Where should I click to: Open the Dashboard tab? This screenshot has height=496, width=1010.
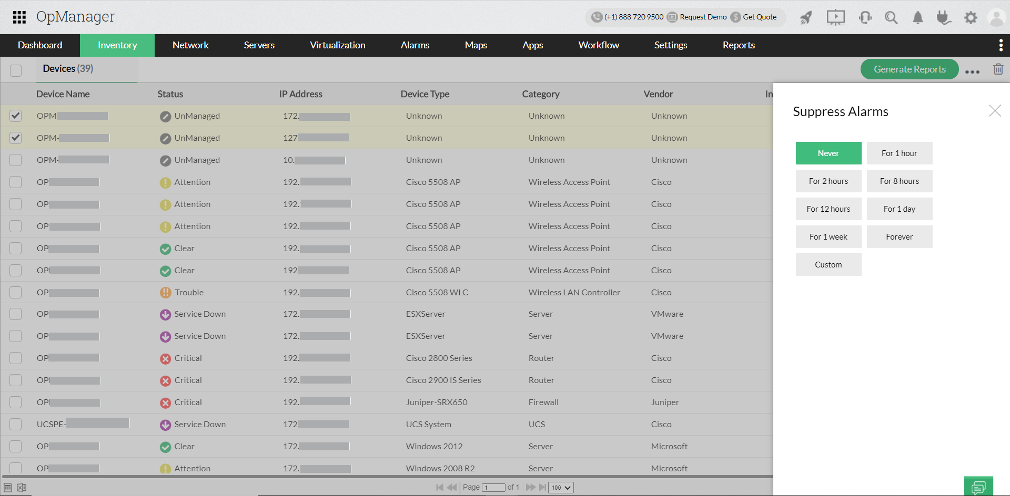[40, 45]
